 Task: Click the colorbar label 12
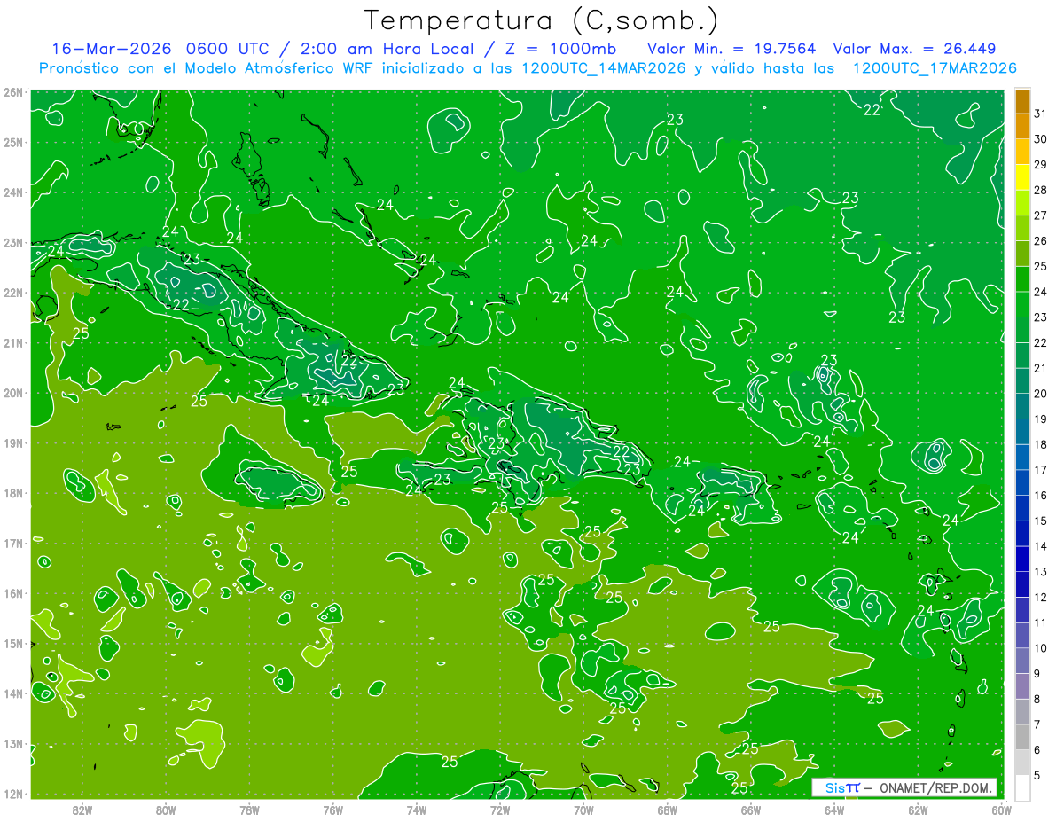coord(1040,597)
